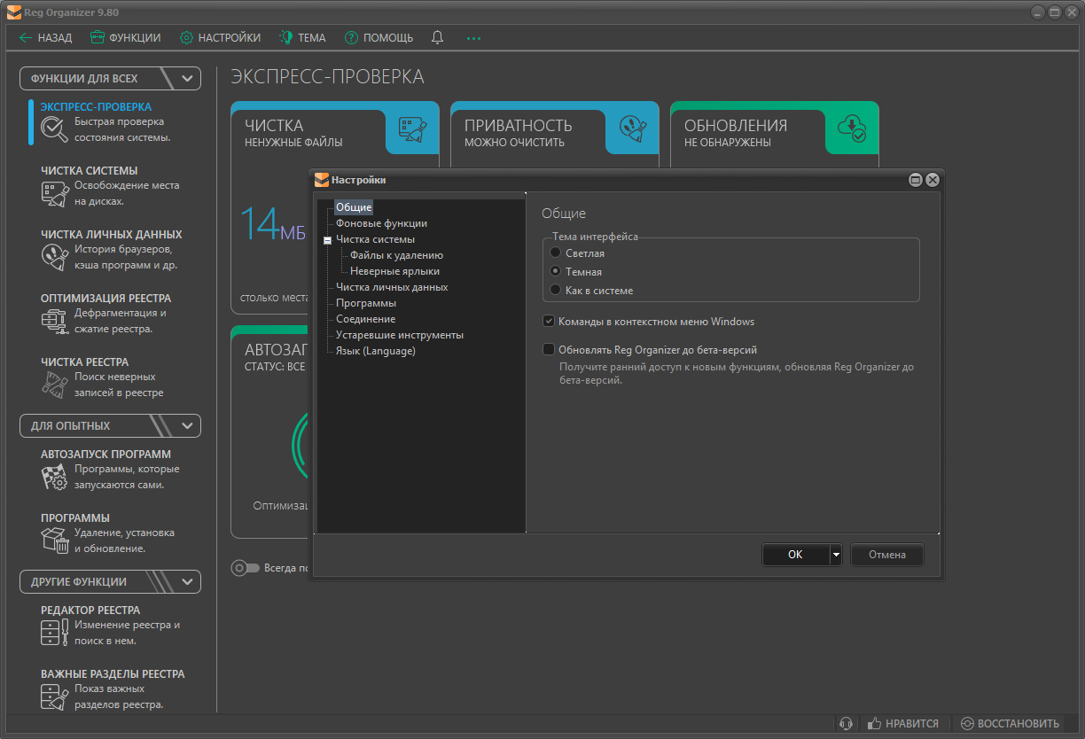Viewport: 1085px width, 739px height.
Task: Confirm the settings with OK
Action: 795,555
